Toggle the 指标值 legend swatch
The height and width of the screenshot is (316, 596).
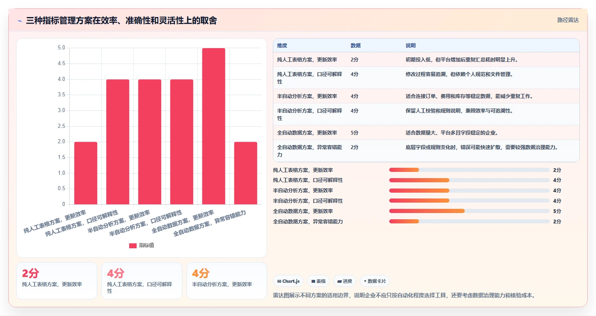pyautogui.click(x=133, y=246)
